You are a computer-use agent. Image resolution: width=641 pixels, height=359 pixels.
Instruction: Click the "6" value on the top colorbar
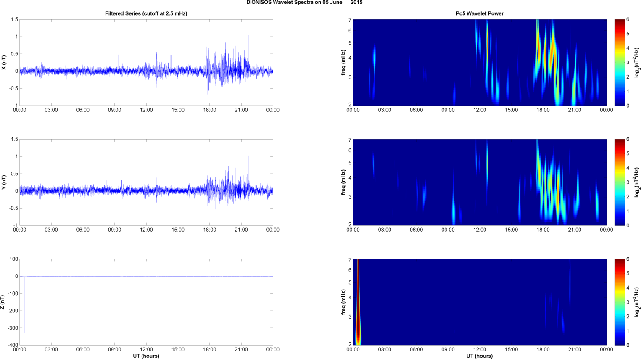click(x=628, y=19)
